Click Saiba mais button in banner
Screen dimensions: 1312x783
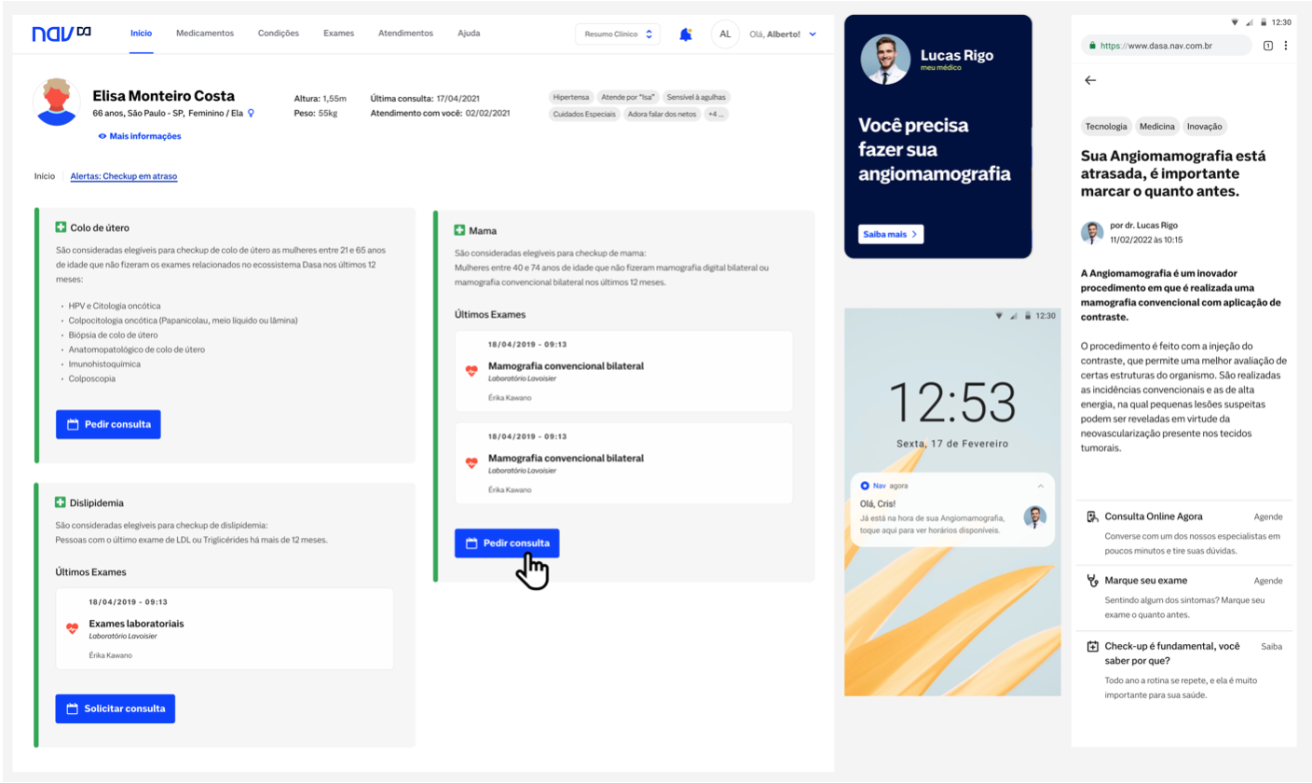click(890, 234)
